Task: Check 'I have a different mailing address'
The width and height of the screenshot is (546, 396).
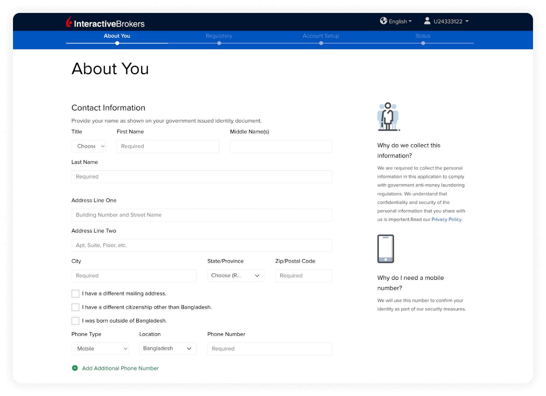Action: 75,293
